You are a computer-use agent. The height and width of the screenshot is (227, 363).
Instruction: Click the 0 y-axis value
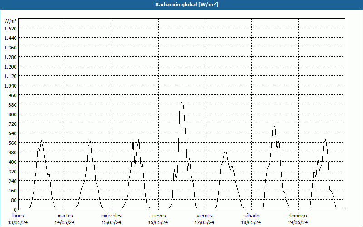pos(15,210)
